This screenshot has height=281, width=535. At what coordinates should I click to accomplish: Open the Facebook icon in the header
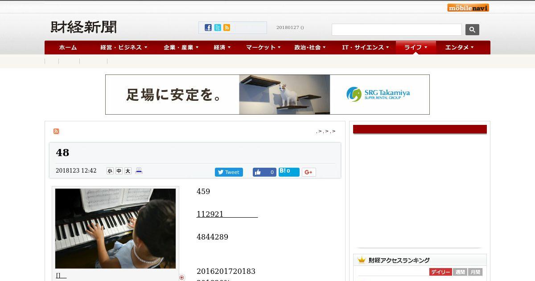[x=208, y=28]
